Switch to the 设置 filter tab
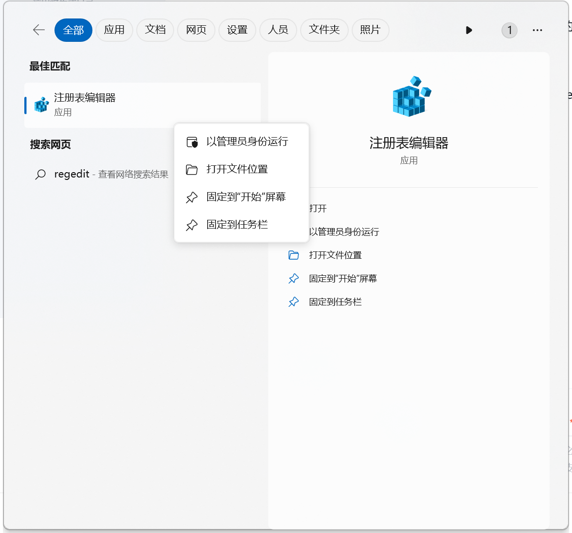The width and height of the screenshot is (572, 533). tap(237, 30)
